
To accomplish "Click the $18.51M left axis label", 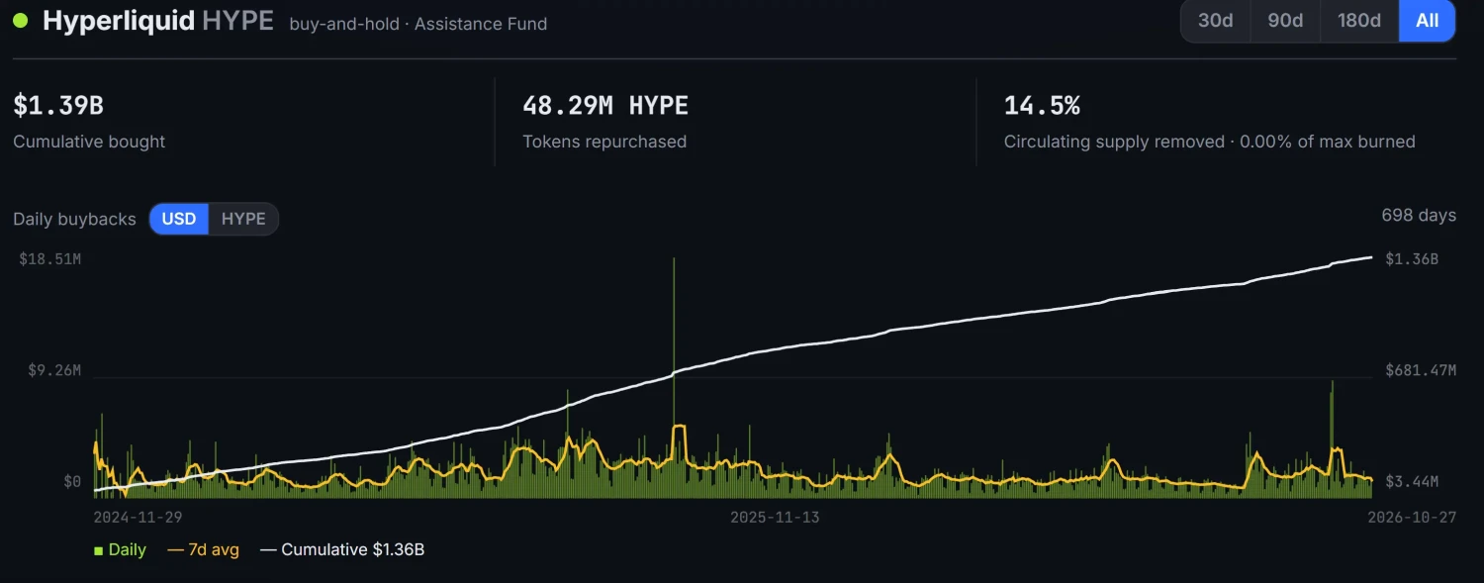I will tap(49, 259).
